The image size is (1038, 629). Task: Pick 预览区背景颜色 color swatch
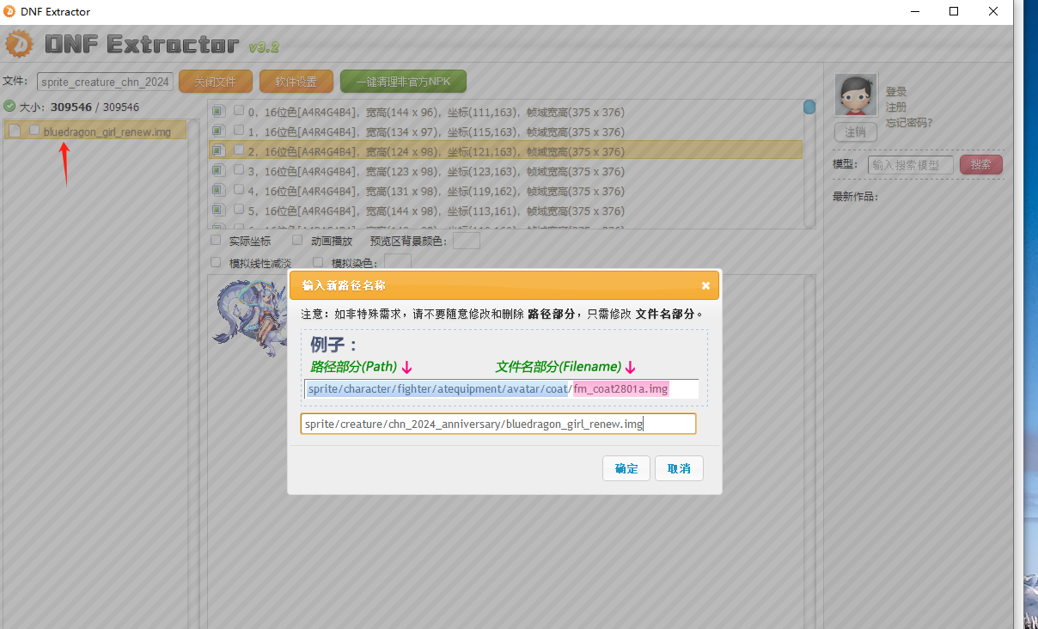point(467,241)
